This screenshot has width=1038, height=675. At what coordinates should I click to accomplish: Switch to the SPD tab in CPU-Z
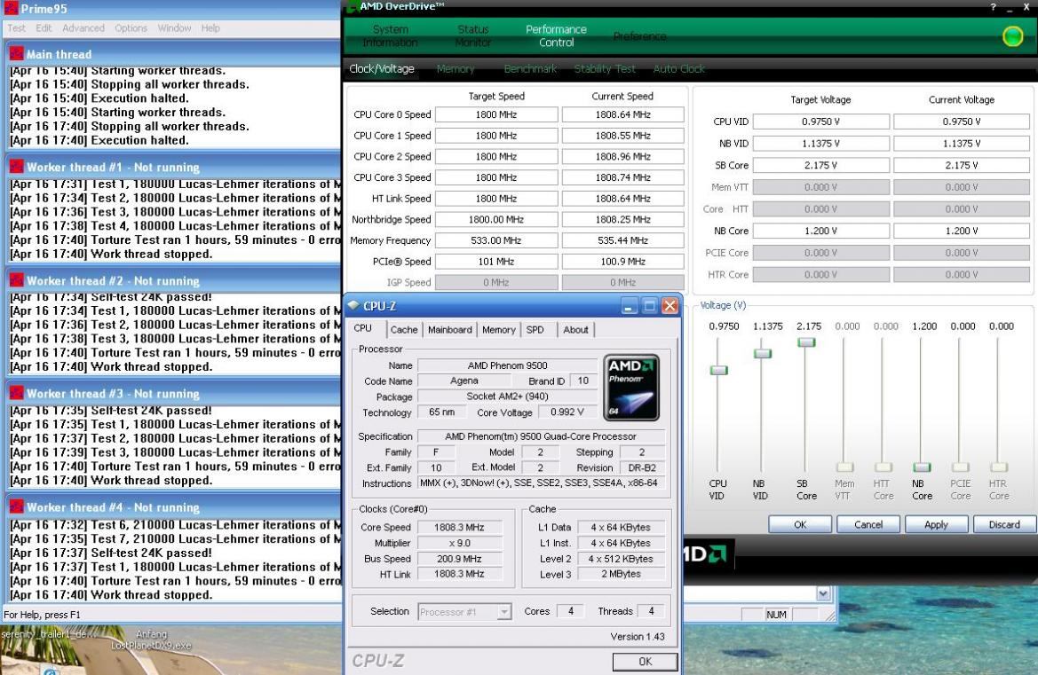pyautogui.click(x=535, y=329)
